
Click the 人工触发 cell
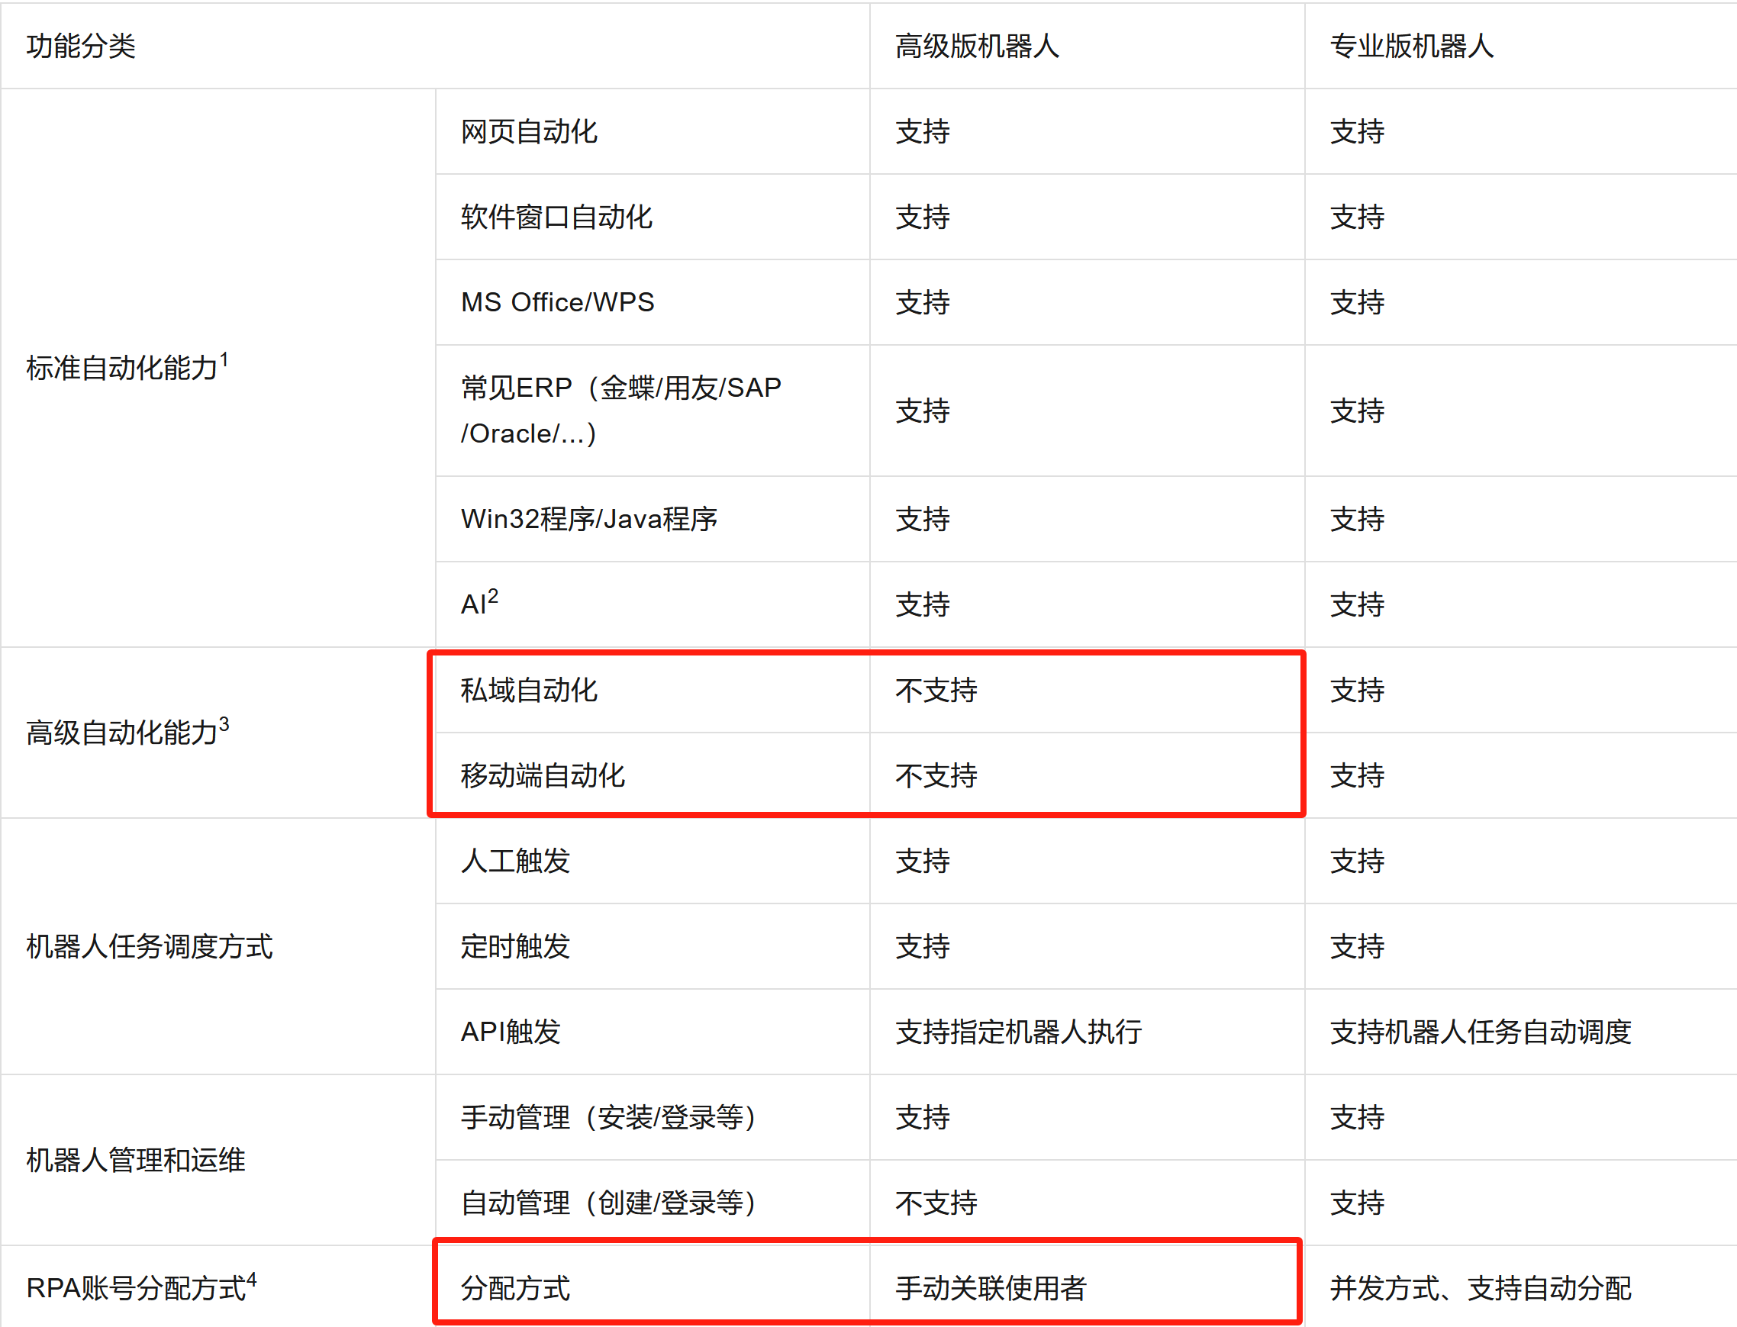[x=515, y=861]
